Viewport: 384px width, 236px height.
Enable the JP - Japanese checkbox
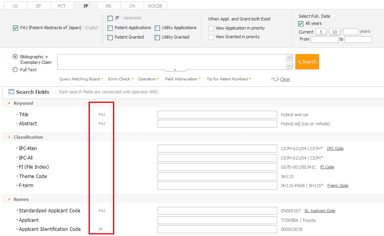[110, 18]
